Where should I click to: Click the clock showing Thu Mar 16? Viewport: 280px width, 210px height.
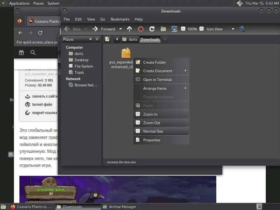coord(262,3)
